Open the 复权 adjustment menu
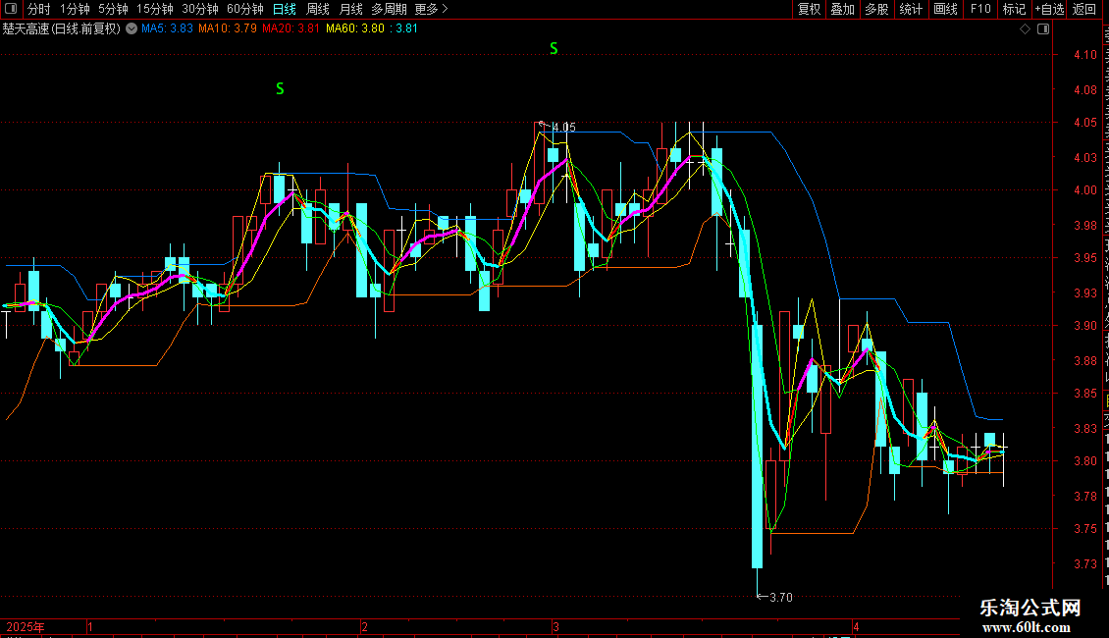 tap(809, 9)
